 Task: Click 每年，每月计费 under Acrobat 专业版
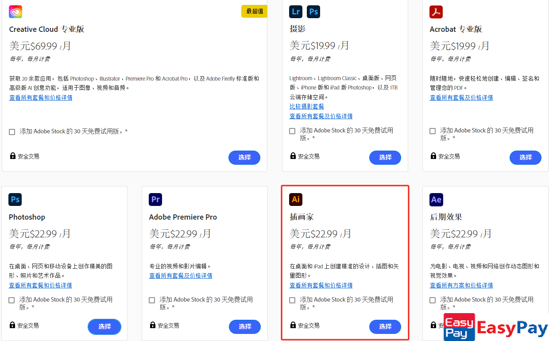pos(450,58)
